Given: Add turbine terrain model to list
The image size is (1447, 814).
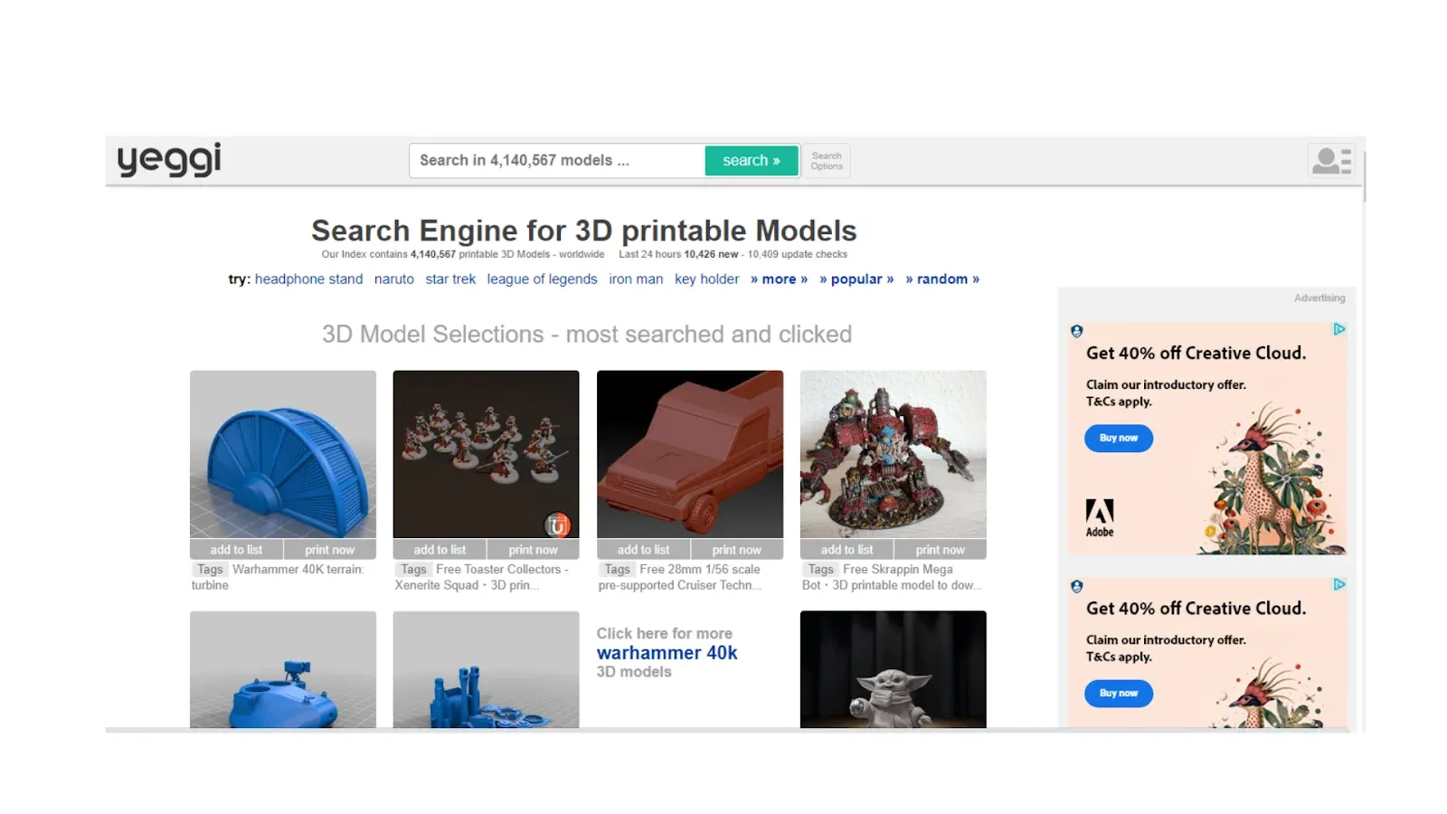Looking at the screenshot, I should (236, 549).
